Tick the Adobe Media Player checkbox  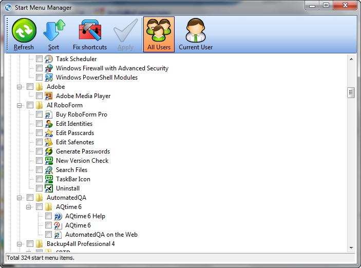click(39, 96)
